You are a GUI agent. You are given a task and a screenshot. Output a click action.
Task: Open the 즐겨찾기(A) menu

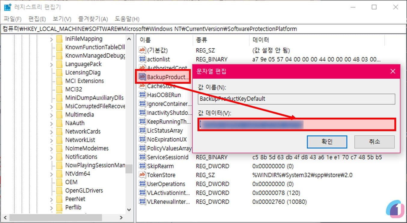pos(93,19)
